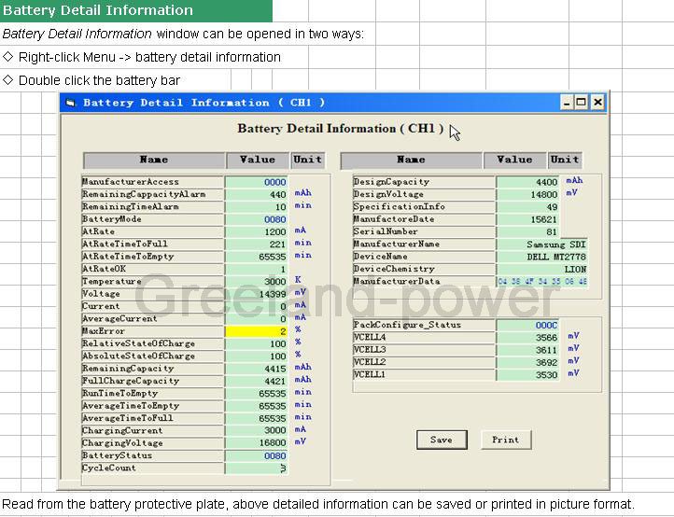
Task: Click the ManufacturerData hex value field
Action: [x=541, y=282]
